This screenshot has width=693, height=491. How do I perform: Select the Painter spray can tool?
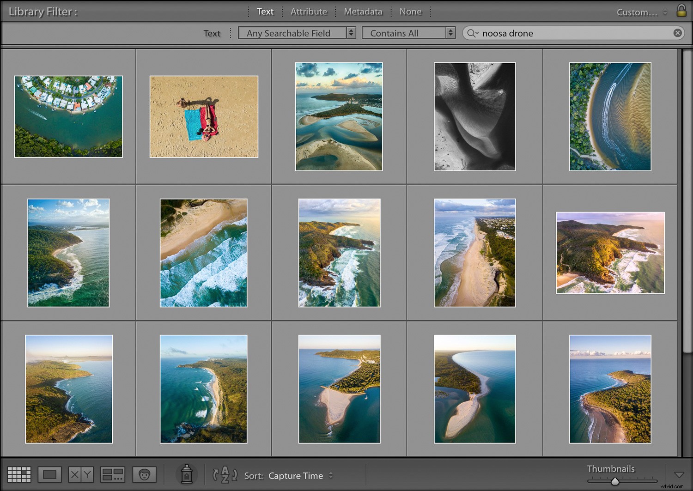(x=186, y=474)
